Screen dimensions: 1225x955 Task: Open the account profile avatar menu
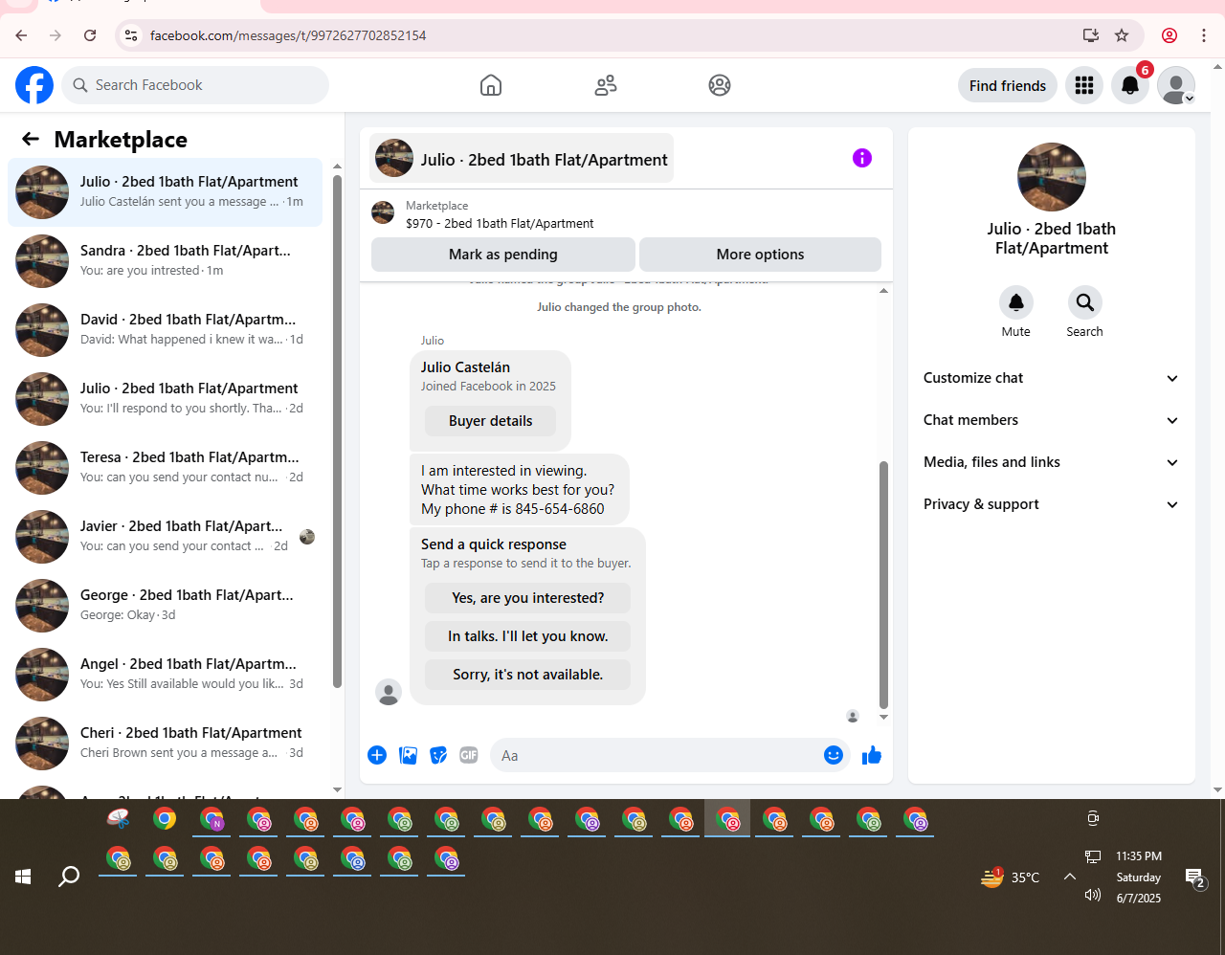click(x=1176, y=85)
